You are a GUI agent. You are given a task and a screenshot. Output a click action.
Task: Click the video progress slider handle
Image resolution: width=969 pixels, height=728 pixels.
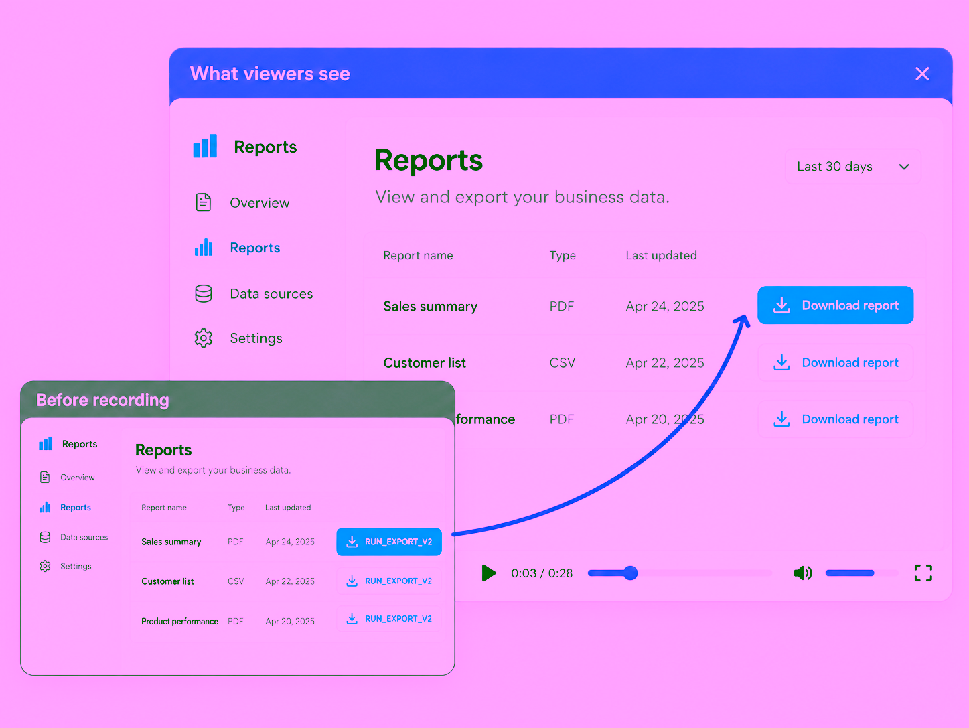point(630,573)
